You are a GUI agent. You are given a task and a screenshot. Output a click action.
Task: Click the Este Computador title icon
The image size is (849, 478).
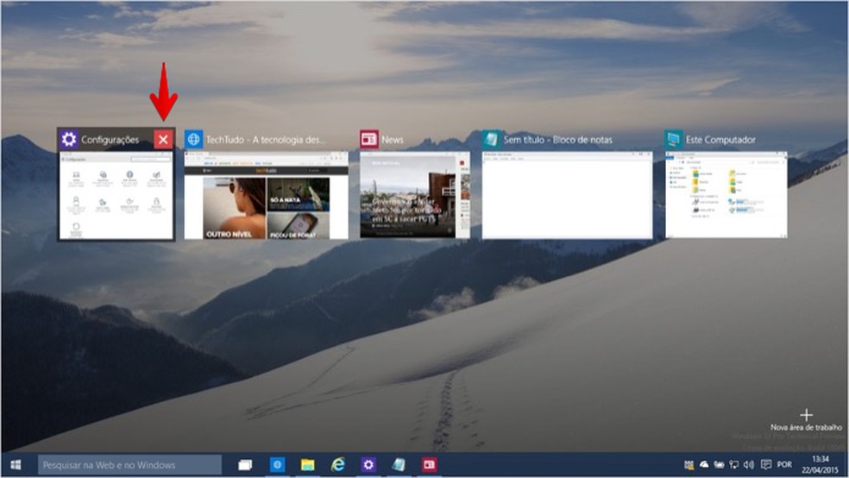pyautogui.click(x=674, y=140)
